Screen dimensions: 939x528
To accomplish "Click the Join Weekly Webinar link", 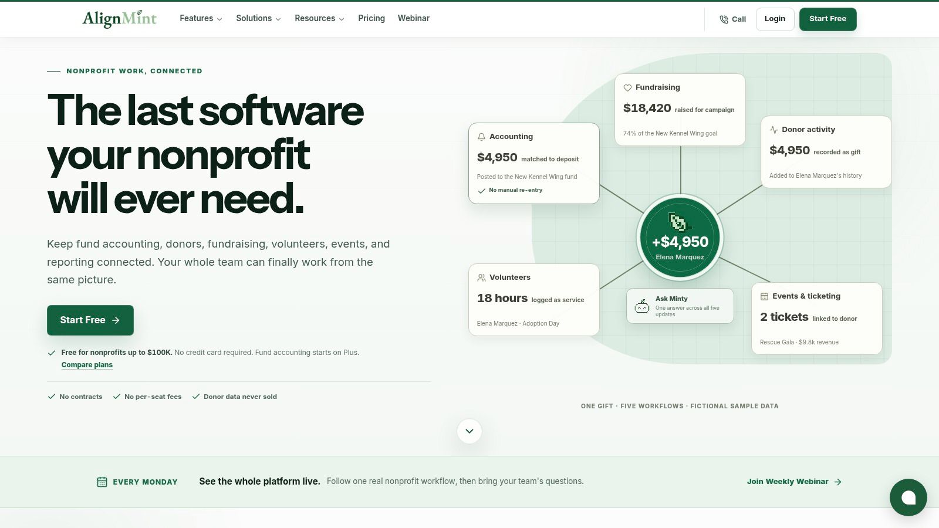I will pyautogui.click(x=794, y=482).
